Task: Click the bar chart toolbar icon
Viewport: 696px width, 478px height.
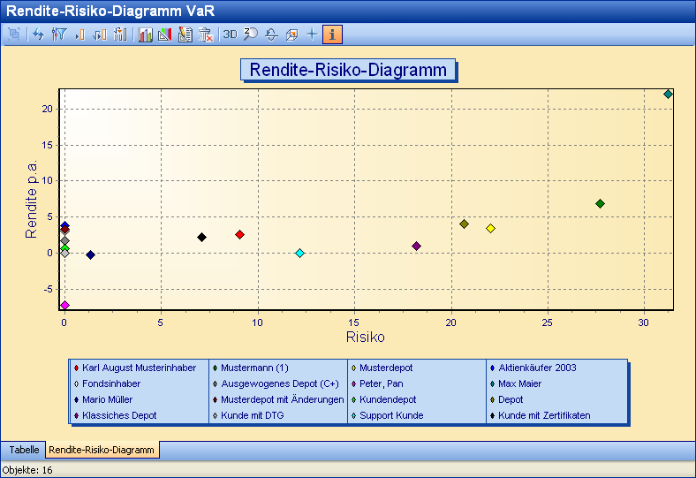Action: (x=145, y=34)
